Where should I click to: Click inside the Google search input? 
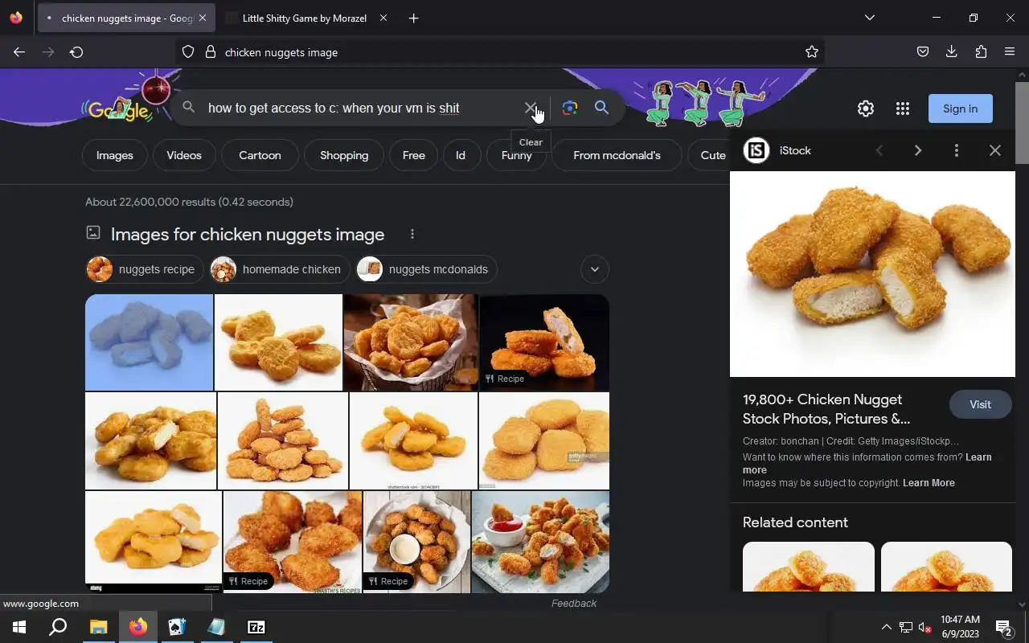[362, 108]
